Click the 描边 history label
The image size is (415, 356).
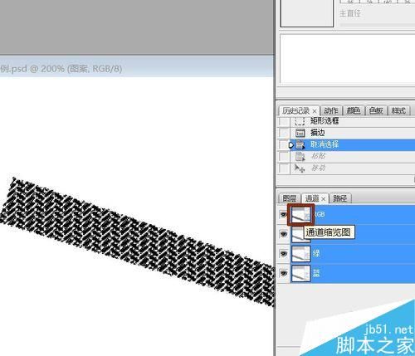318,133
